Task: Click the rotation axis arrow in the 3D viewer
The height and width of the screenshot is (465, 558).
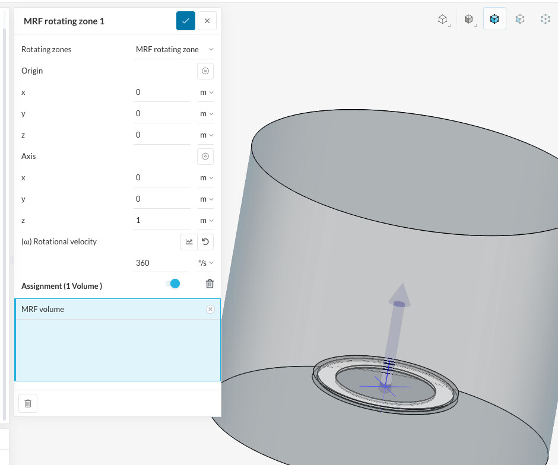Action: [396, 330]
